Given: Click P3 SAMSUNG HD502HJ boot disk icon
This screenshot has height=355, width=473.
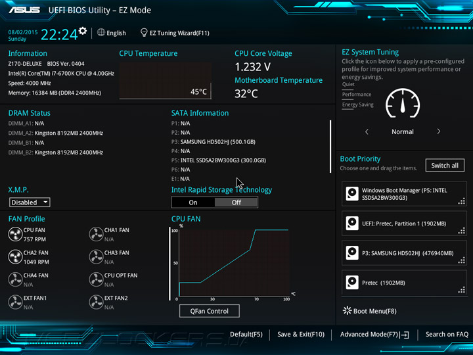Looking at the screenshot, I should click(352, 253).
